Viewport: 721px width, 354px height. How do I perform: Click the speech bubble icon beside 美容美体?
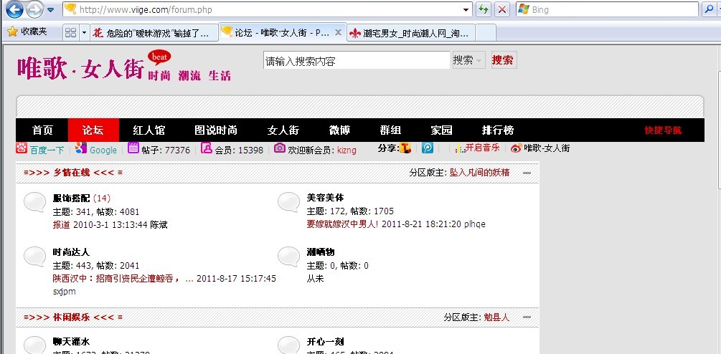289,203
